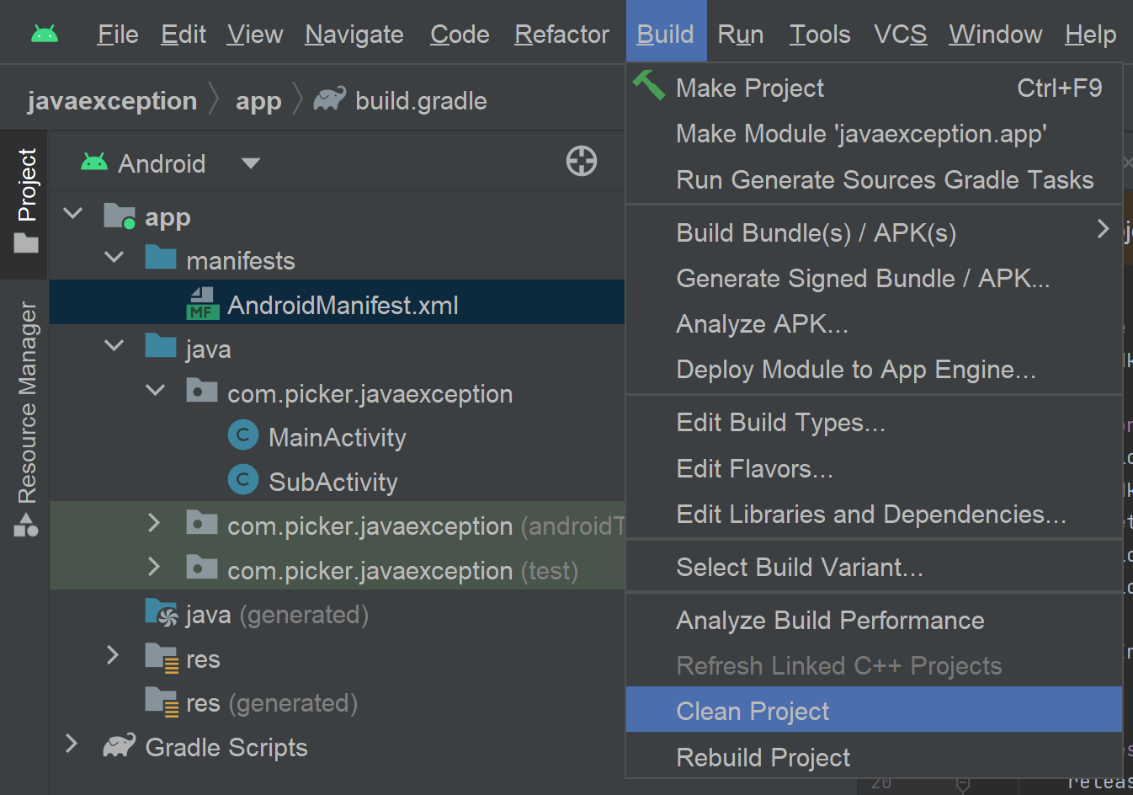Open the Resource Manager side panel
Screen dimensions: 1133x795
27,419
